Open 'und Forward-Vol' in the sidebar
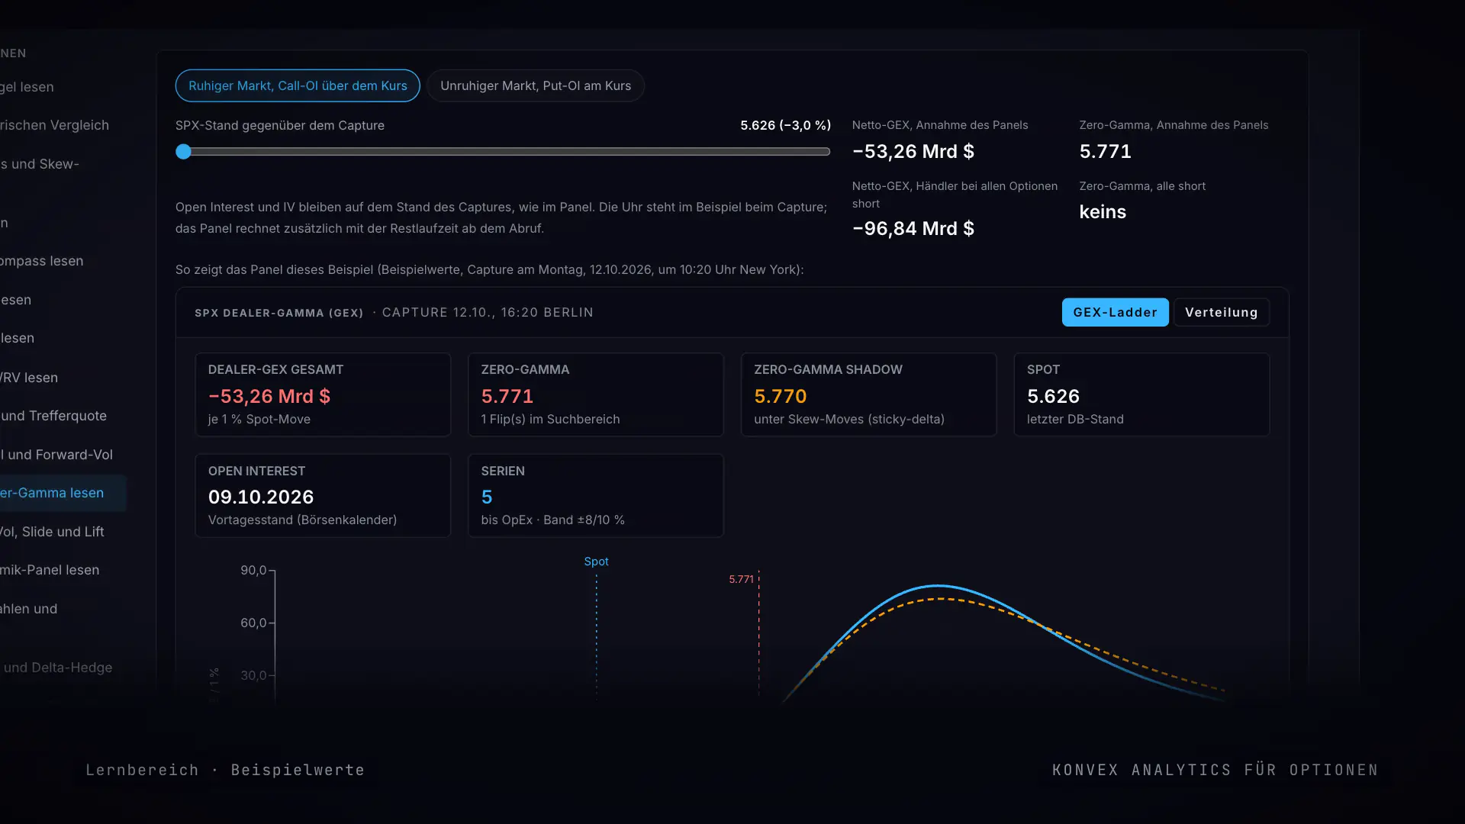1465x824 pixels. pyautogui.click(x=56, y=455)
